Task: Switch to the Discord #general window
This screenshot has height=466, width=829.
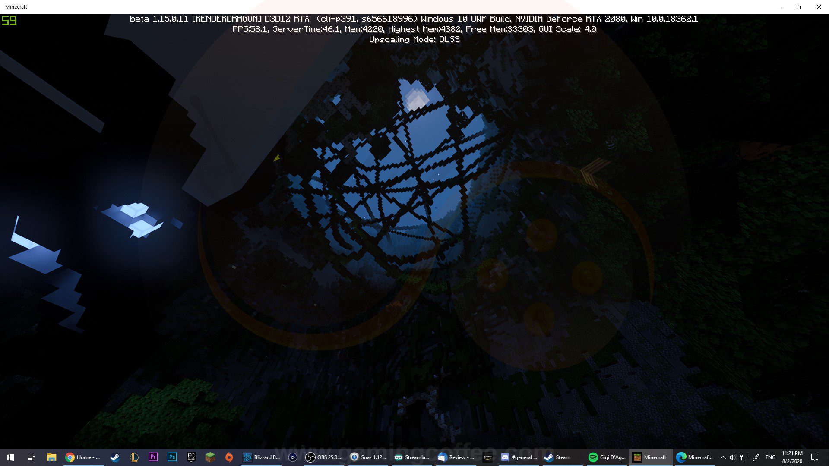Action: point(519,457)
